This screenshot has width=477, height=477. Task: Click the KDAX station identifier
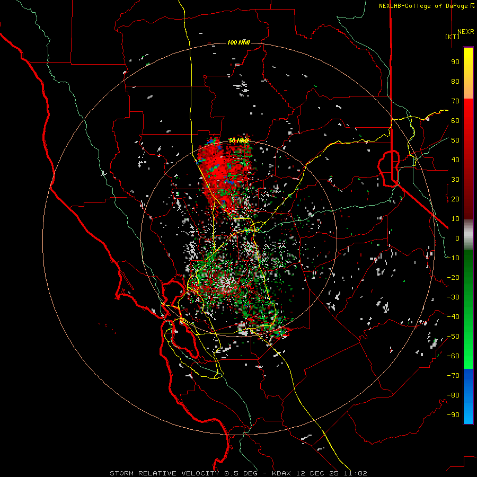(x=281, y=473)
